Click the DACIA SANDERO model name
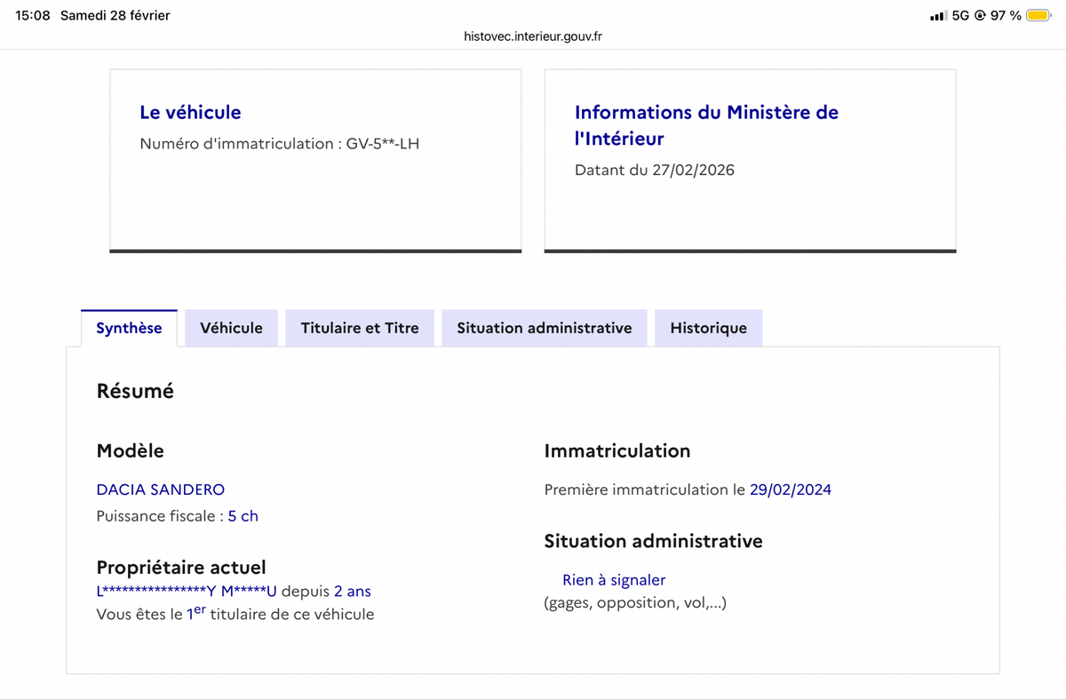The width and height of the screenshot is (1066, 700). tap(161, 489)
